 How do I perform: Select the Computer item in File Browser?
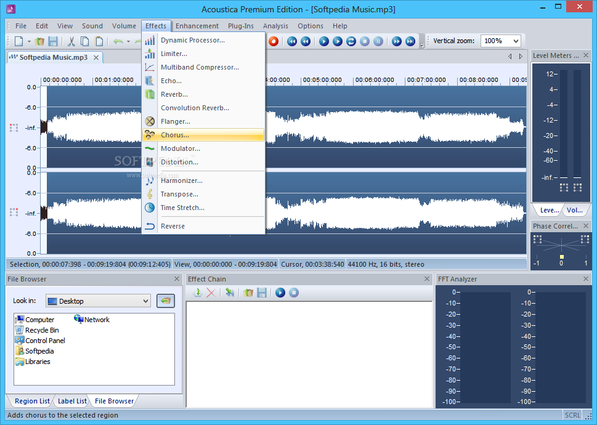pos(35,320)
